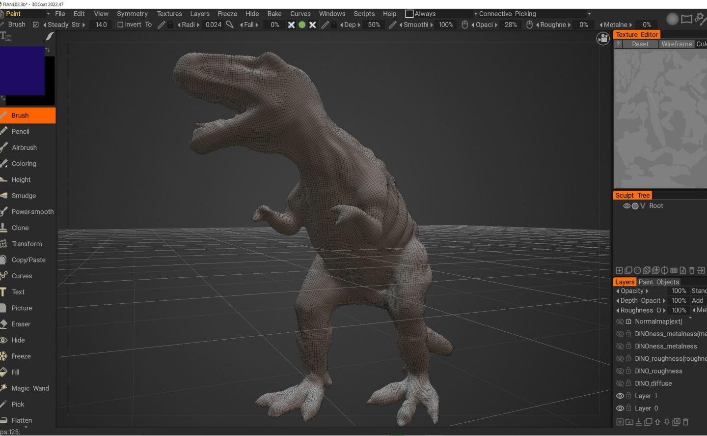Viewport: 707px width, 436px height.
Task: Click the question mark help button
Action: point(618,44)
